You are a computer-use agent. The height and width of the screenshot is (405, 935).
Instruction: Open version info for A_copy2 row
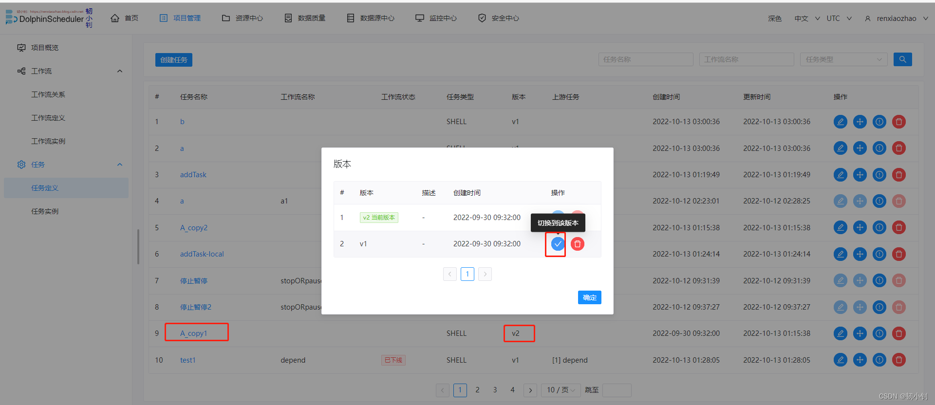879,227
